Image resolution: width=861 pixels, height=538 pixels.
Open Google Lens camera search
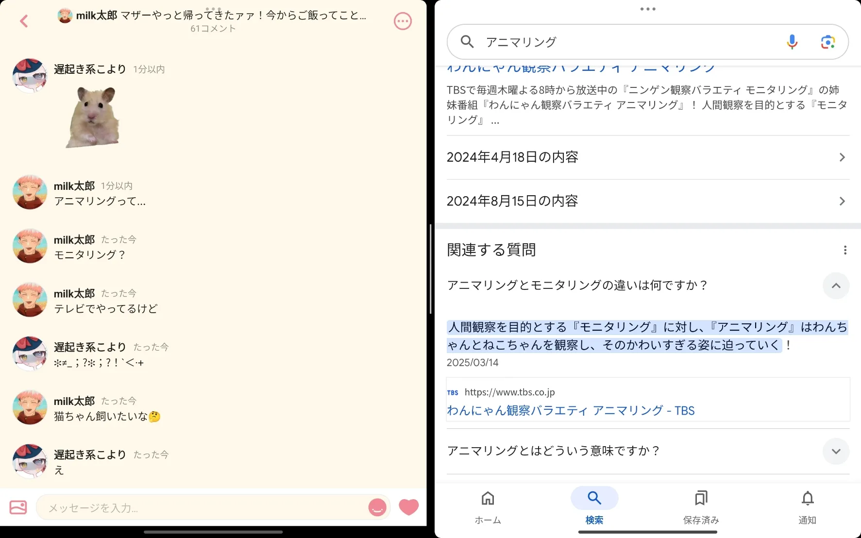[x=828, y=42]
